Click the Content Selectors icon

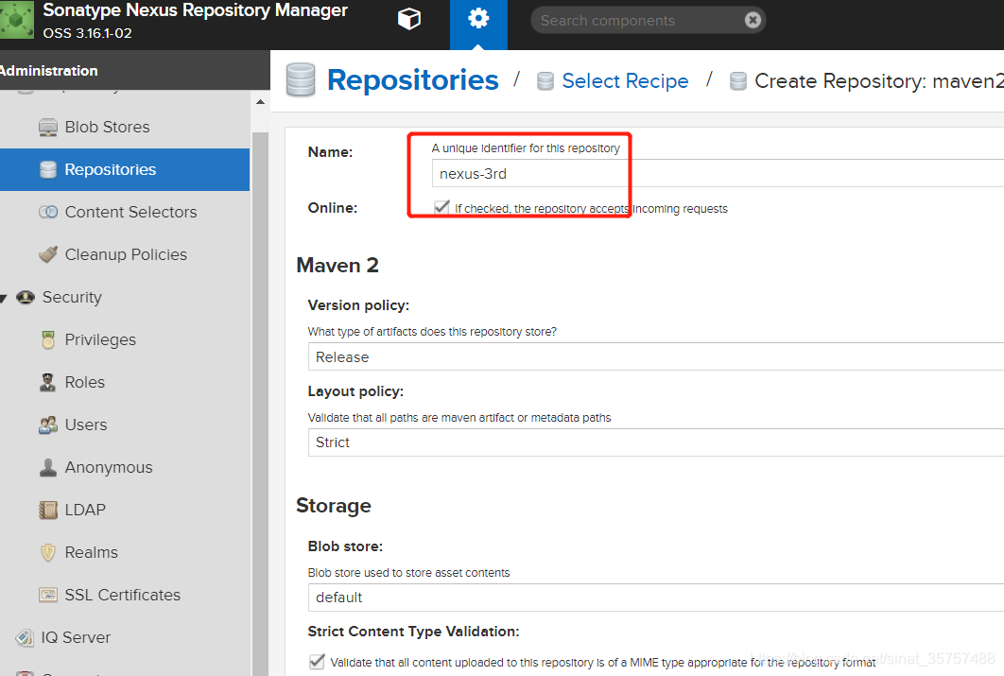point(48,212)
